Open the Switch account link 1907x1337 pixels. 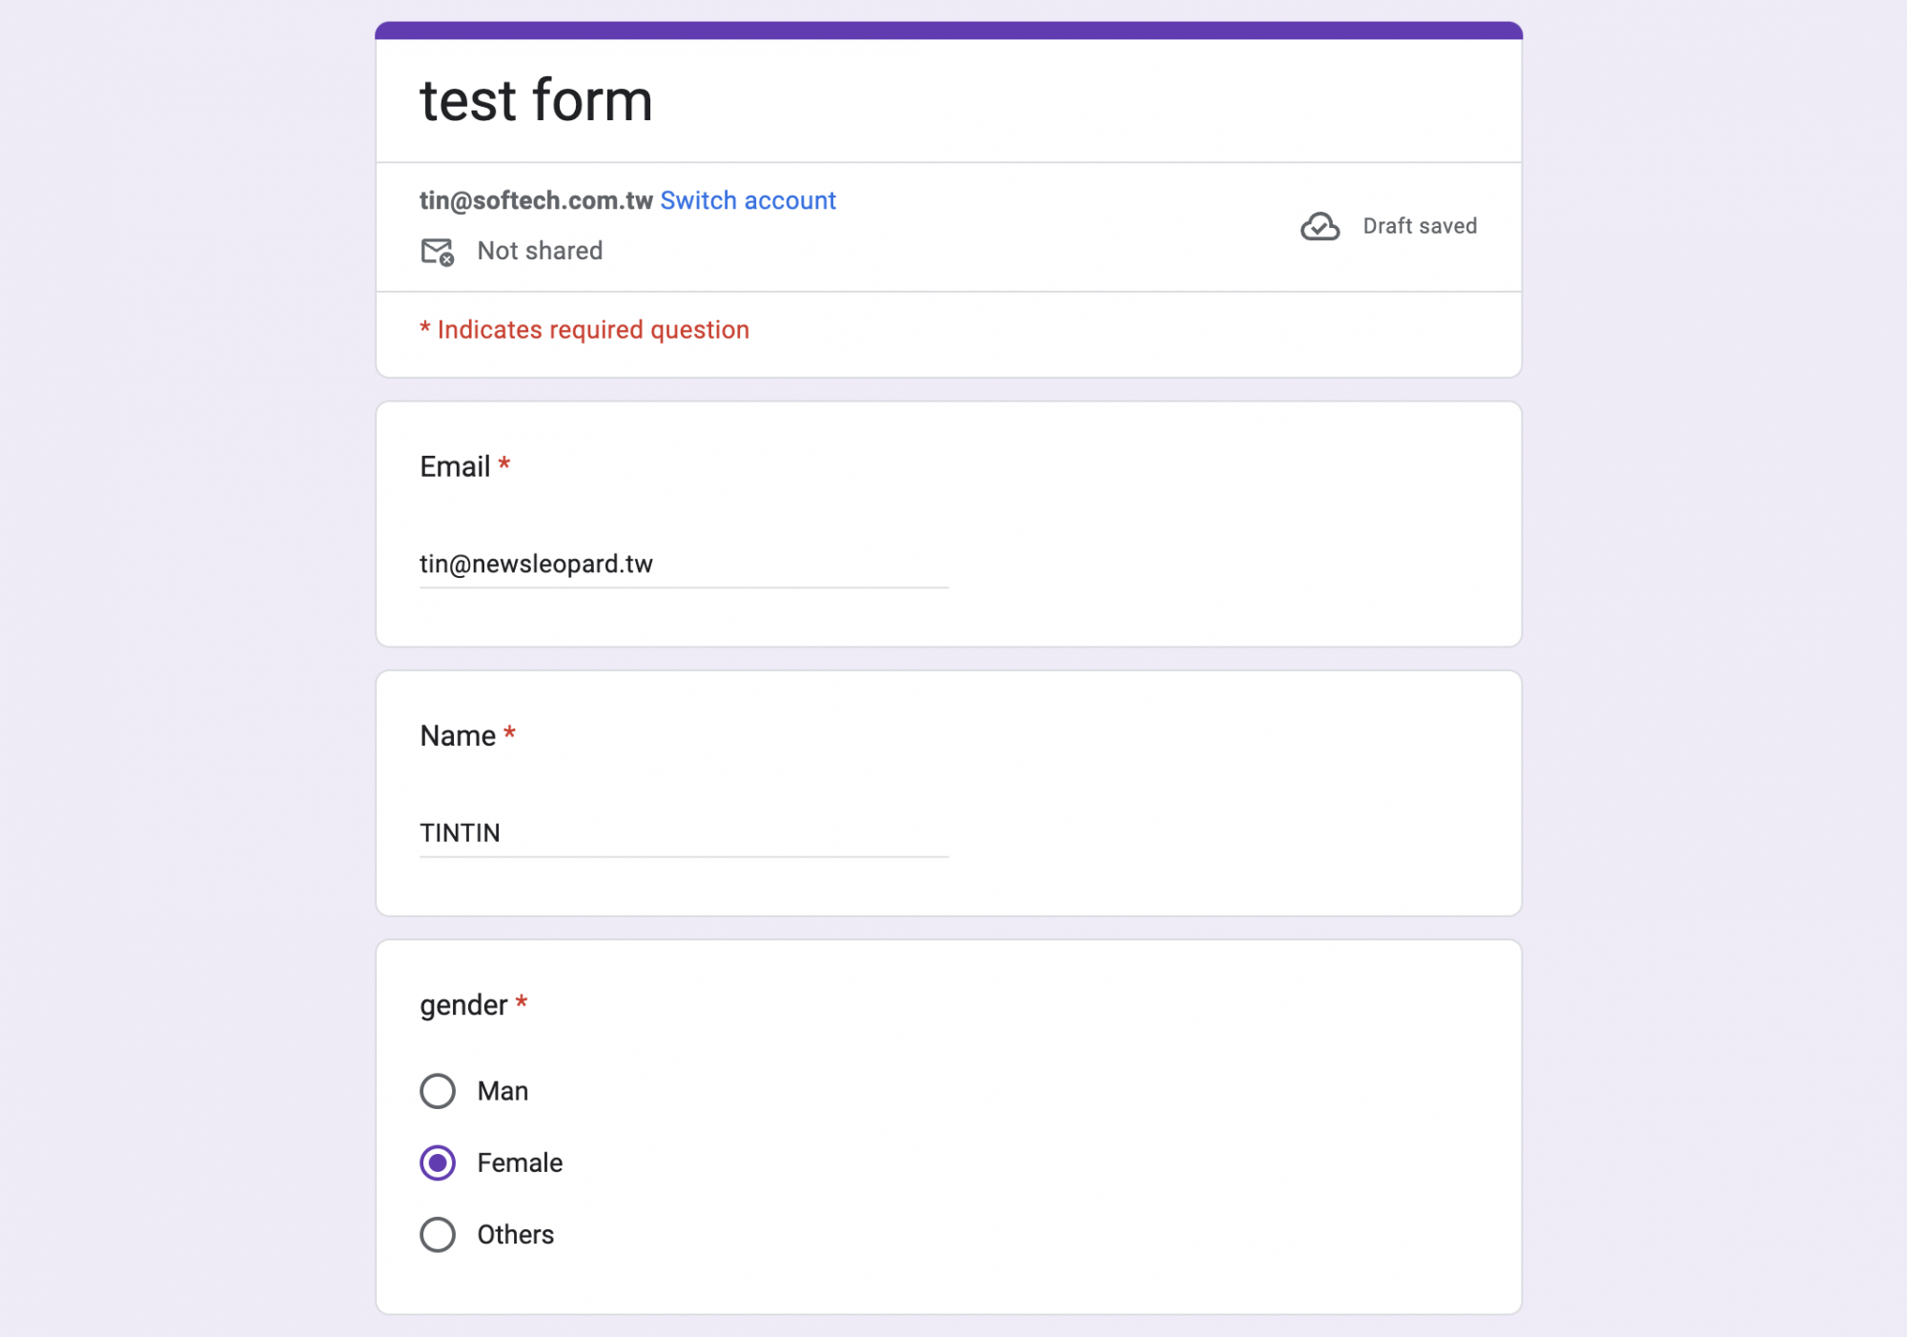748,200
